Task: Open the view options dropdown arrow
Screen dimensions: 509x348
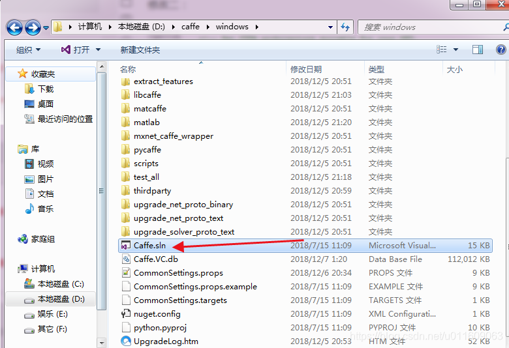Action: point(455,50)
